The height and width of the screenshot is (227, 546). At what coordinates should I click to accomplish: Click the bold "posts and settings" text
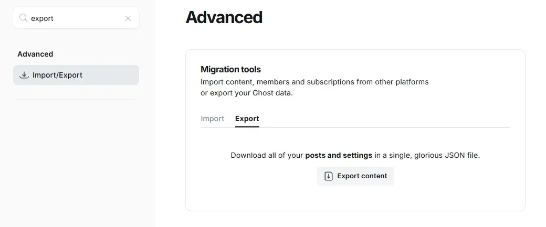[x=339, y=155]
